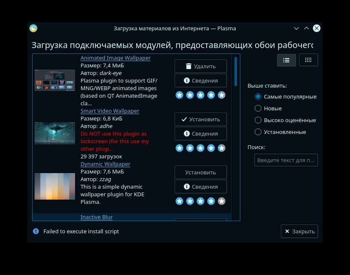Click Размер: 6,8 КиБ text

(101, 119)
